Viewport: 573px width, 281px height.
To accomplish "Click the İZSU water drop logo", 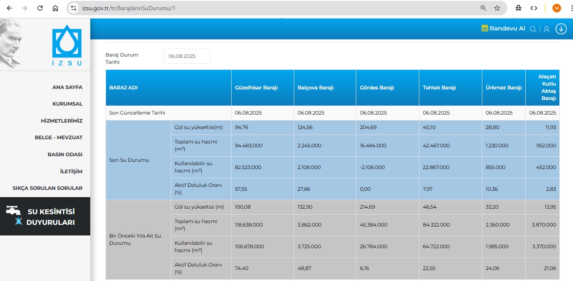I will pos(66,43).
